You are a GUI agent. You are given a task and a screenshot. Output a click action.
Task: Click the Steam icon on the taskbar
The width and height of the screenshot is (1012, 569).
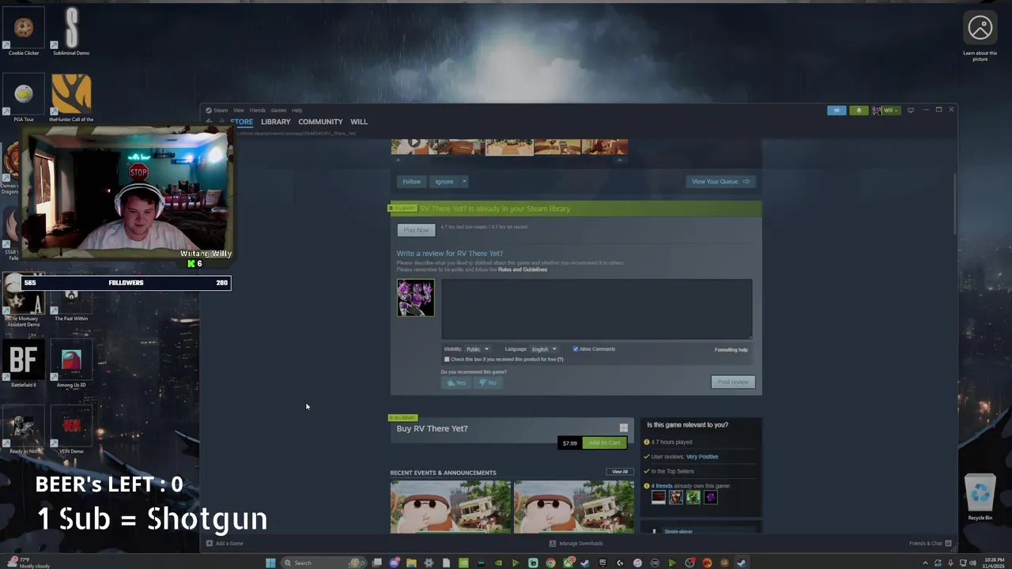point(742,563)
